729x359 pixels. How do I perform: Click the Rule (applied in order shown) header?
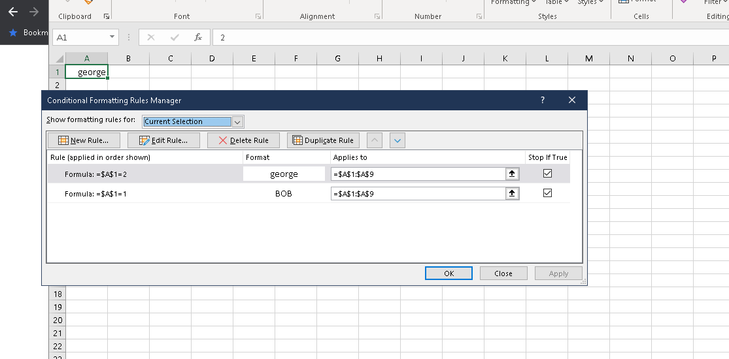101,157
